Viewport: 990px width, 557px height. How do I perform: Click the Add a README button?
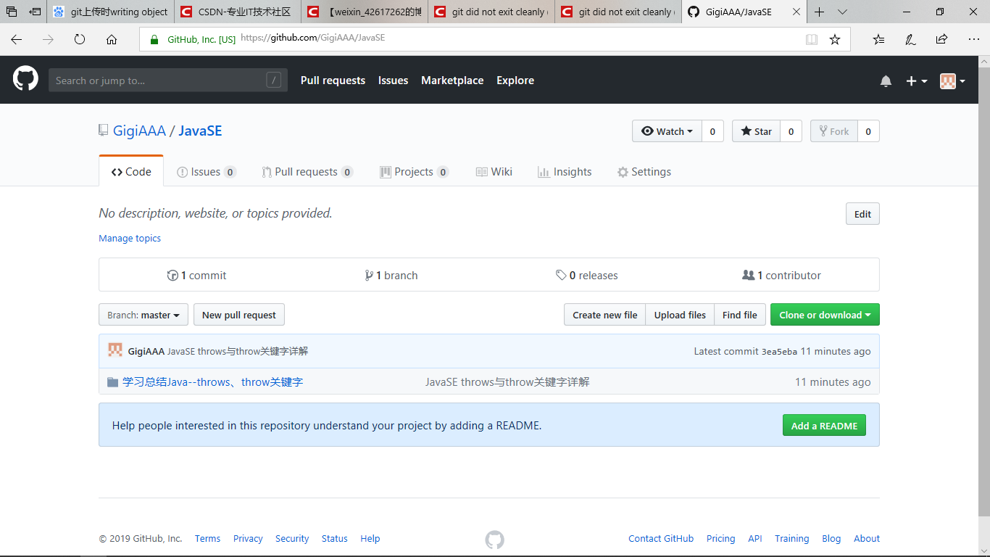tap(824, 425)
